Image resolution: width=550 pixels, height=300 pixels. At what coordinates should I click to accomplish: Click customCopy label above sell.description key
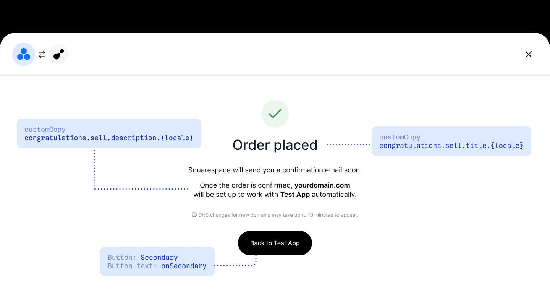click(x=45, y=130)
